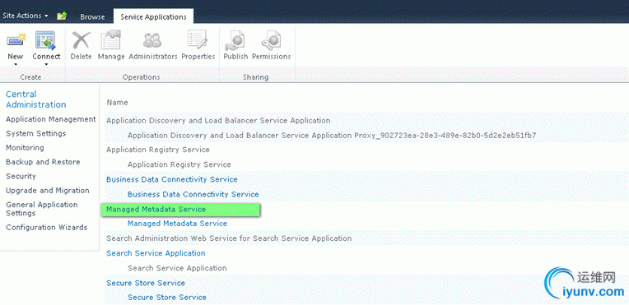Open Backup and Restore in sidebar
The height and width of the screenshot is (305, 629).
[43, 162]
